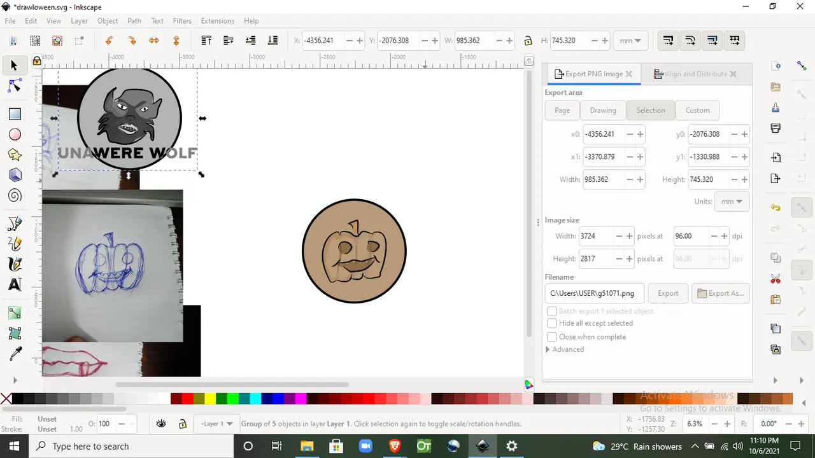Open the toolbar units mm dropdown
The image size is (815, 458).
pos(630,41)
